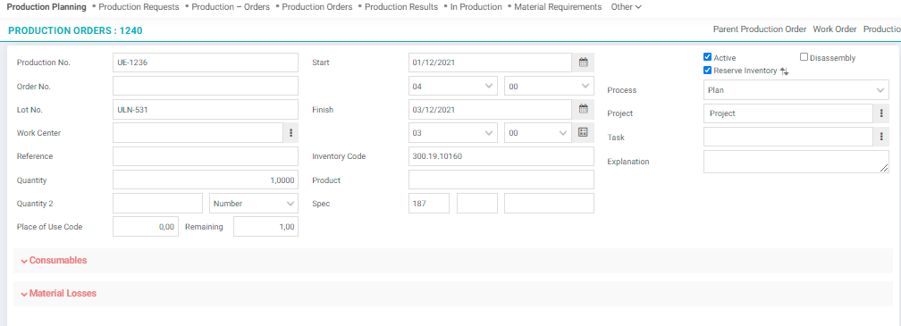Uncheck the Active checkbox
Image resolution: width=901 pixels, height=326 pixels.
point(707,57)
